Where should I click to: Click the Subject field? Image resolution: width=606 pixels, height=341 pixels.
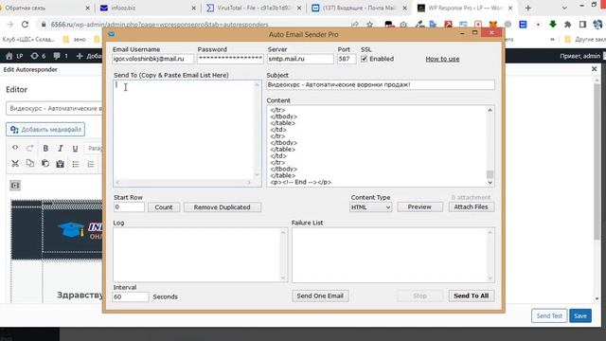point(381,84)
